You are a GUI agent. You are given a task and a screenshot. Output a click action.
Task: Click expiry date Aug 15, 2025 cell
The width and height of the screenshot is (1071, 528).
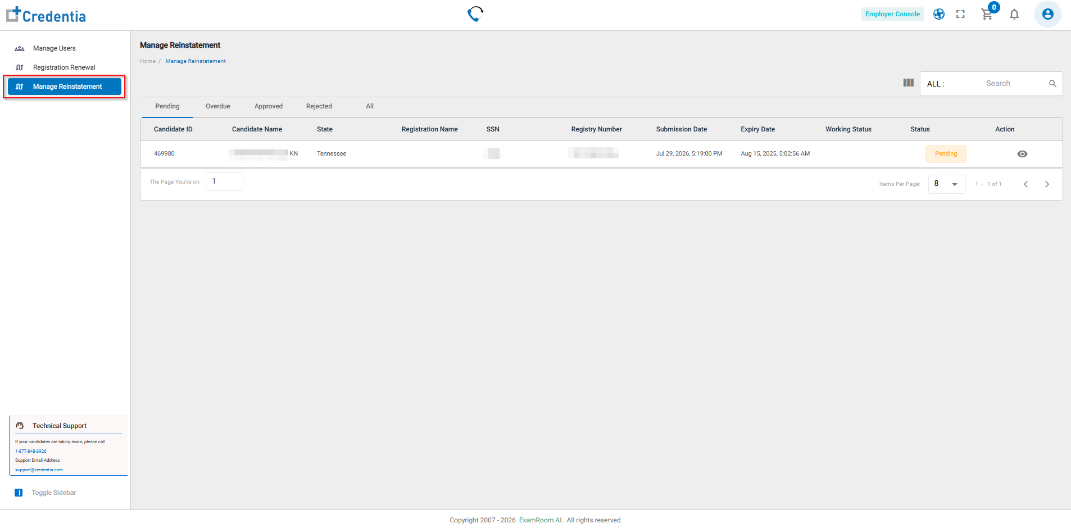[775, 154]
